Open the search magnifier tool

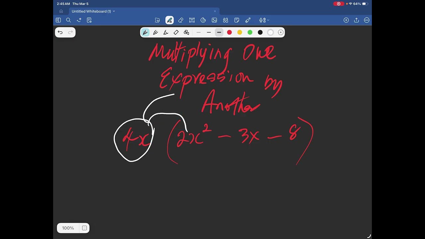[68, 20]
